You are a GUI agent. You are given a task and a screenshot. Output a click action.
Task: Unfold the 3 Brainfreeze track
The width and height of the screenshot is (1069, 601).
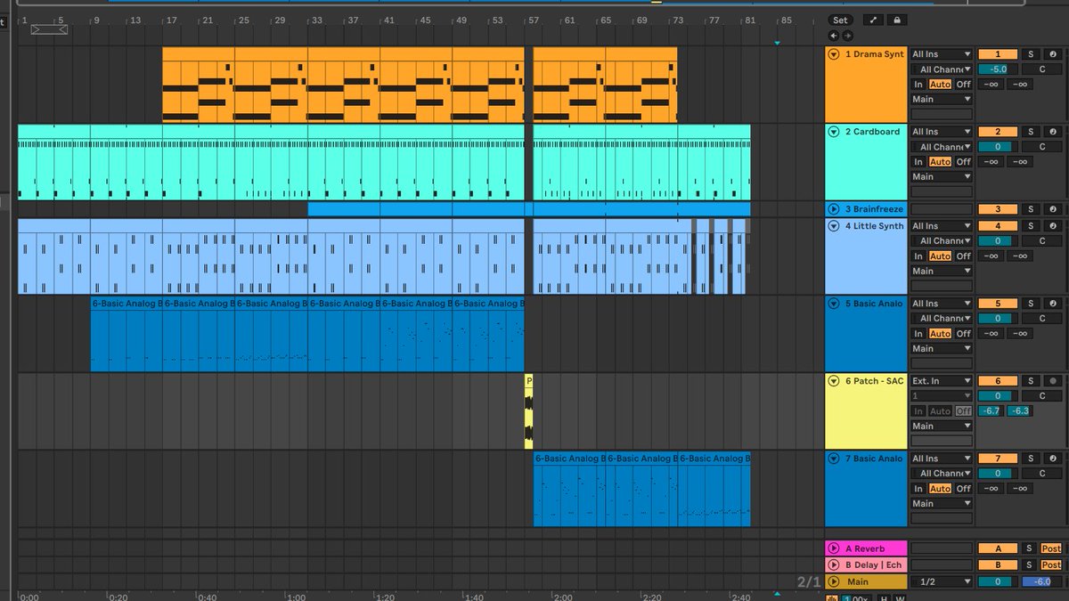coord(834,209)
